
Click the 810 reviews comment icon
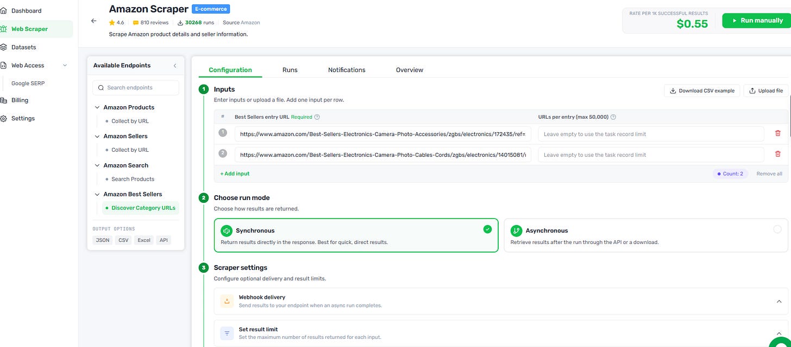coord(135,23)
